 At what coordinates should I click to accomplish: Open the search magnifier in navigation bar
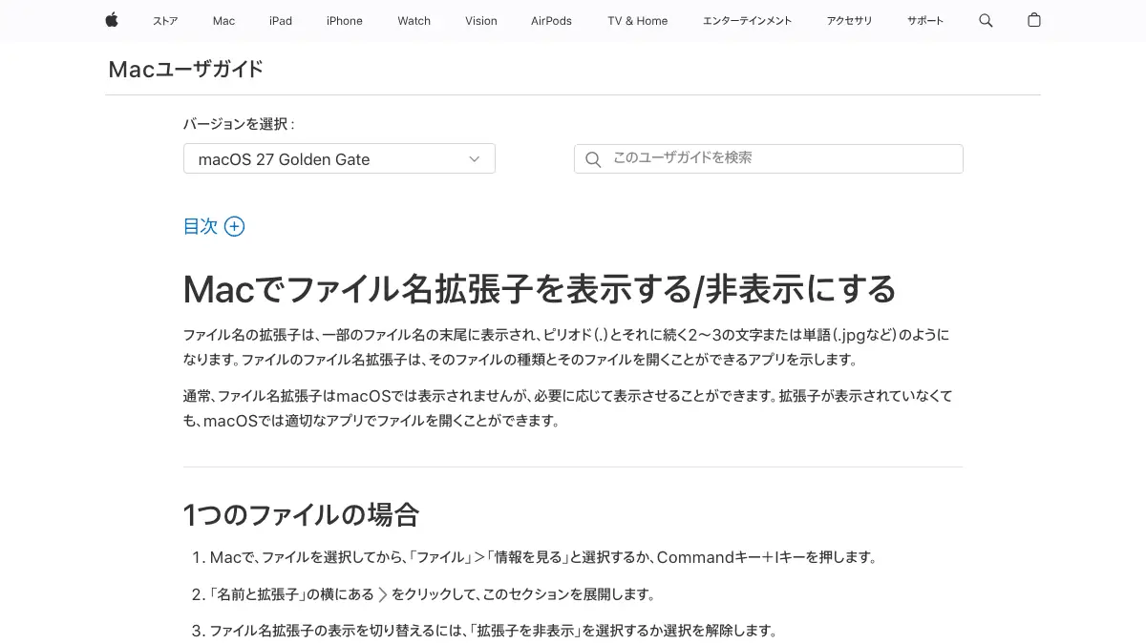click(986, 20)
